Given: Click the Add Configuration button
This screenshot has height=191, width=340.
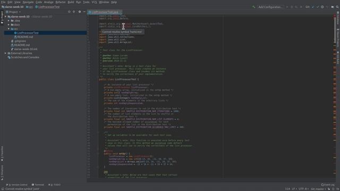Looking at the screenshot, I should (x=270, y=7).
